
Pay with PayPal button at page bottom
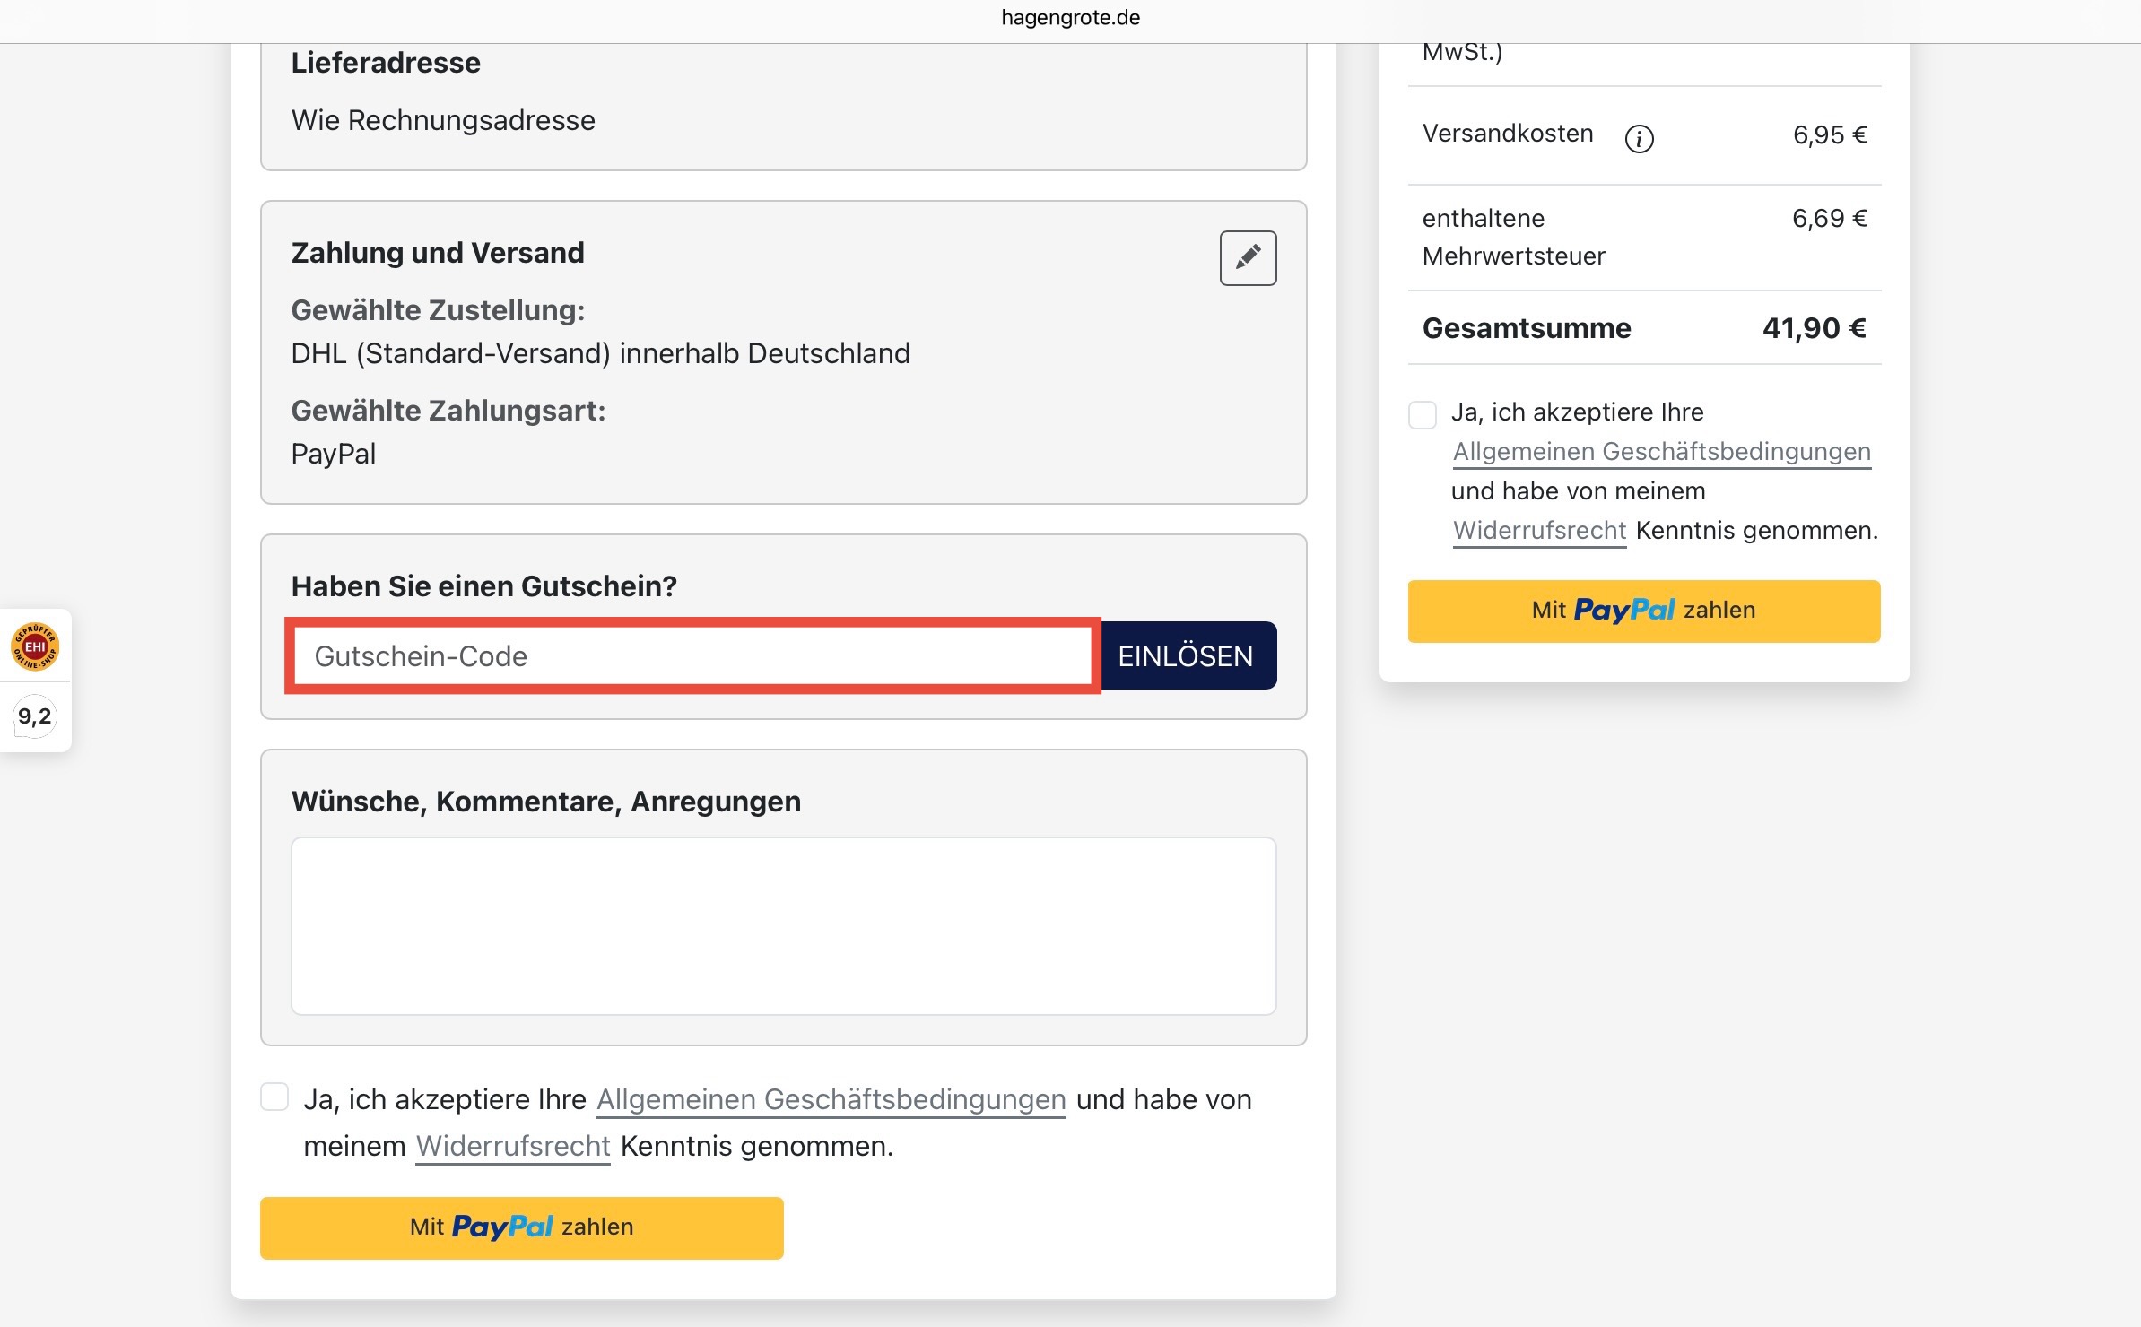[522, 1227]
